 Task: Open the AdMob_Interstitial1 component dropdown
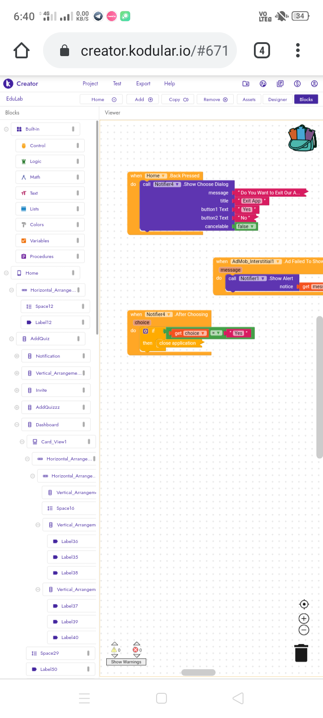256,262
